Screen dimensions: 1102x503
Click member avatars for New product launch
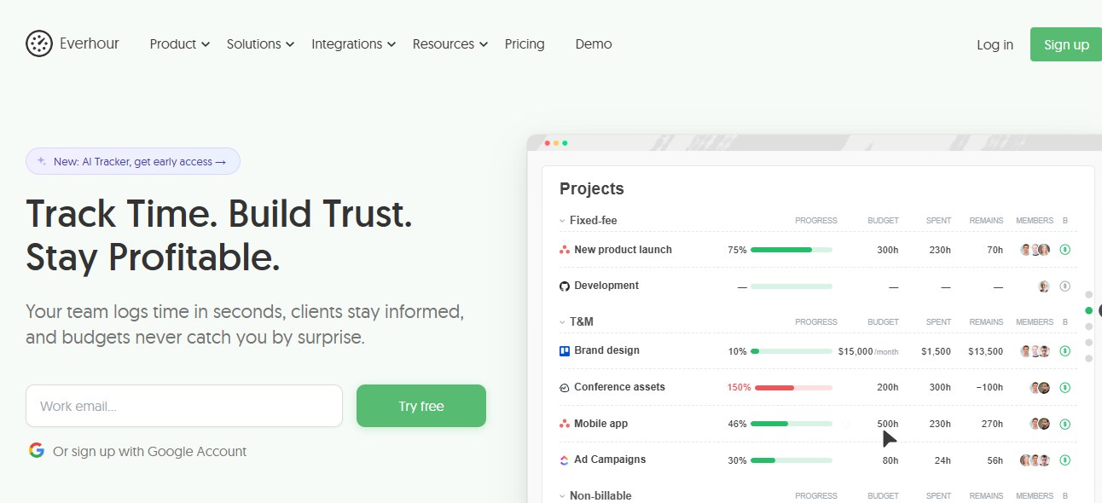tap(1035, 250)
